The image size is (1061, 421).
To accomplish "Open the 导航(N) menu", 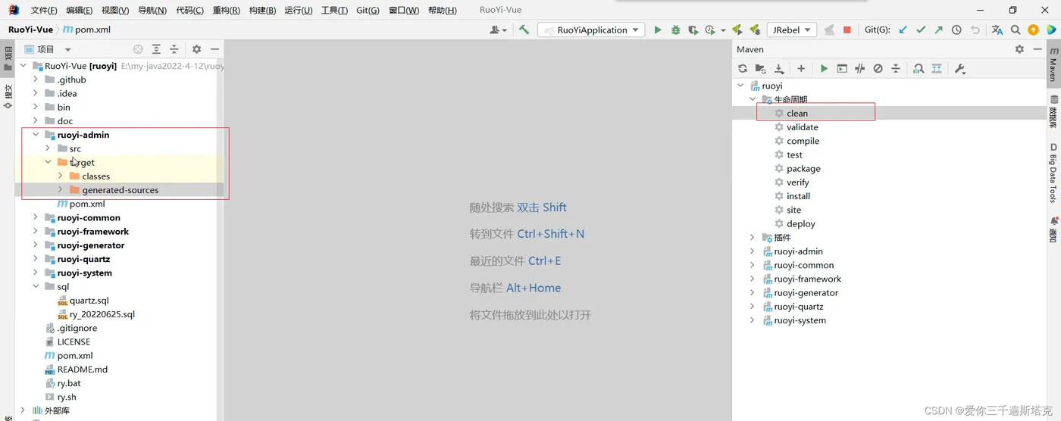I will click(152, 10).
